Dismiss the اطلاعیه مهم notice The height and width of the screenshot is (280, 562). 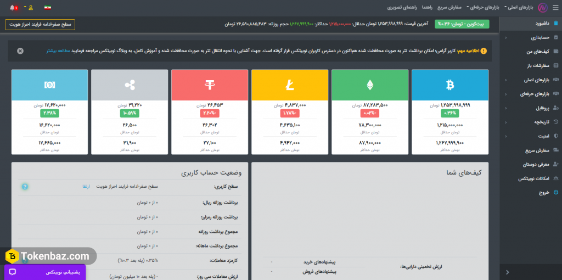pos(20,51)
